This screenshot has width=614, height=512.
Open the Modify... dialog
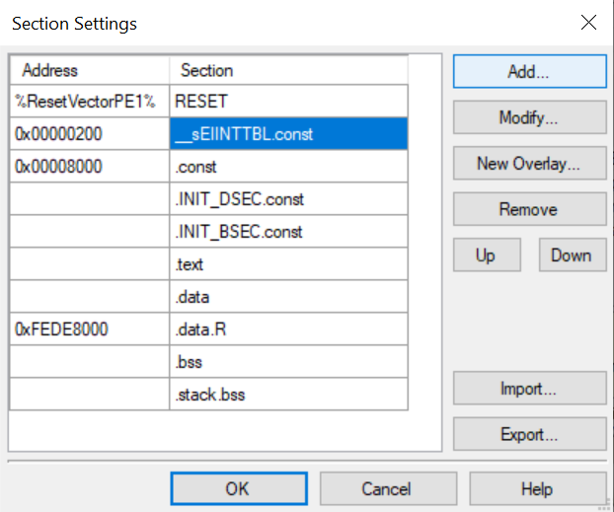530,117
